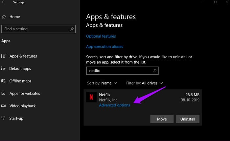Click the Find a setting field
This screenshot has width=230, height=141.
38,29
